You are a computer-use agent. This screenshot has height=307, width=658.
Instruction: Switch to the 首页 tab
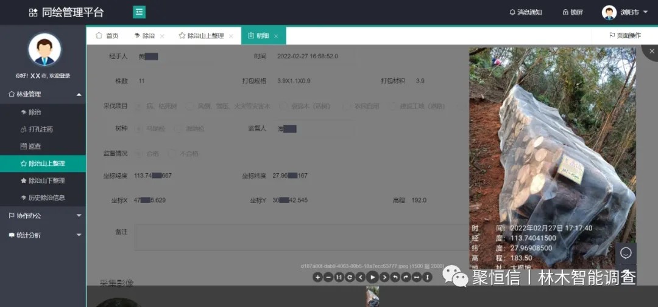(107, 36)
